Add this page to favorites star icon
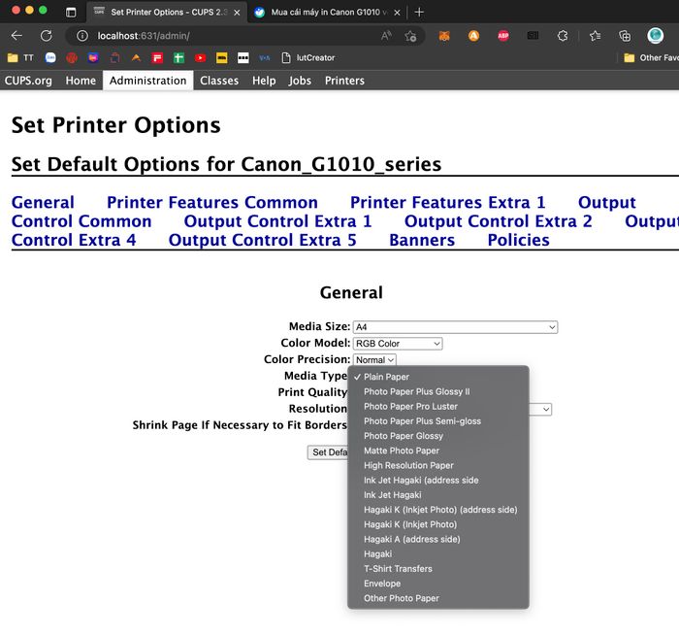679x635 pixels. pos(410,36)
